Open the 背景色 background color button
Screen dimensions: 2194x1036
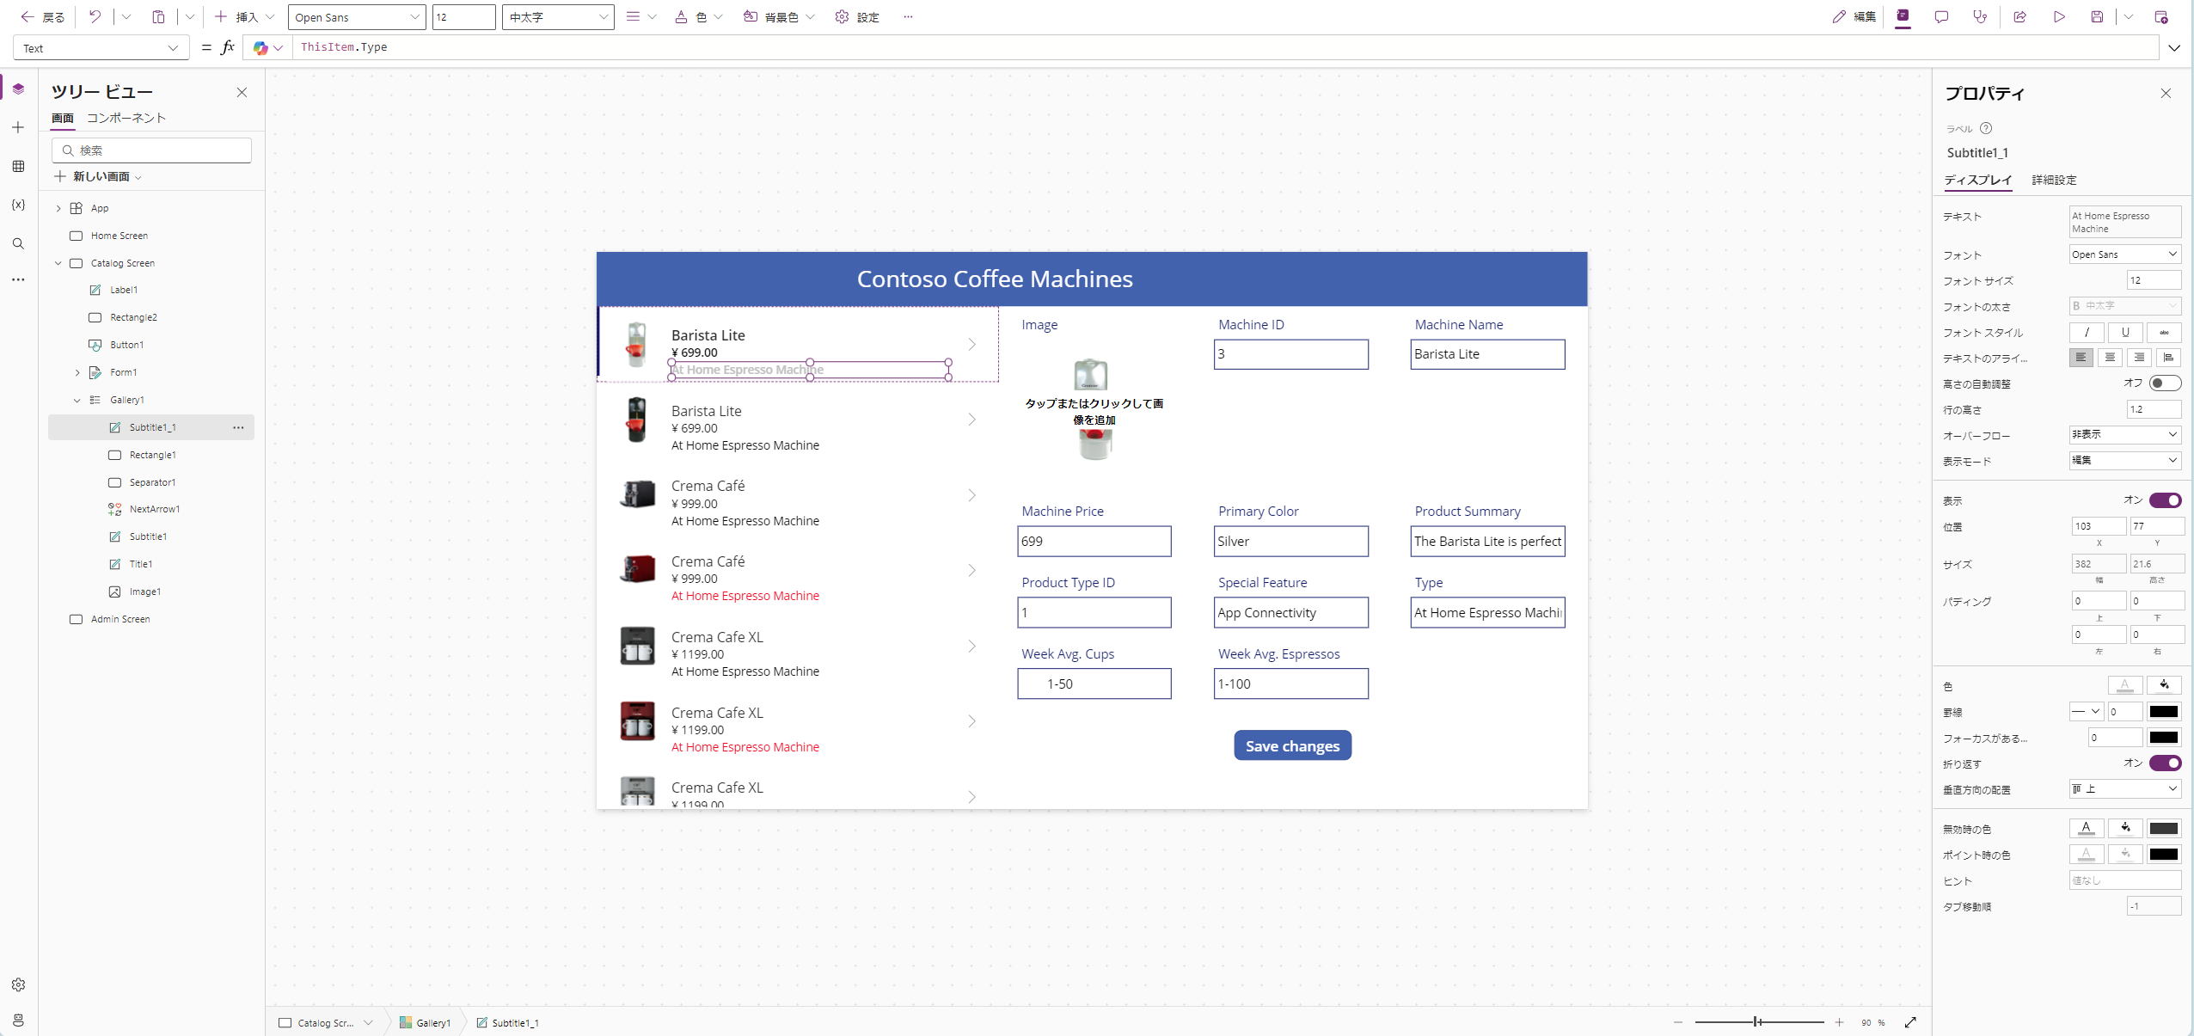click(x=779, y=17)
